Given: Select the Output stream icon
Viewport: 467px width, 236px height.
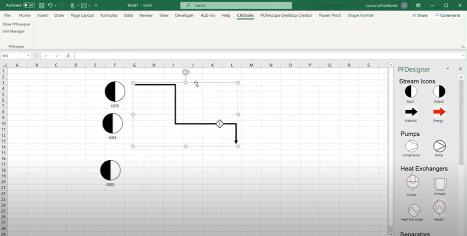Looking at the screenshot, I should click(439, 91).
